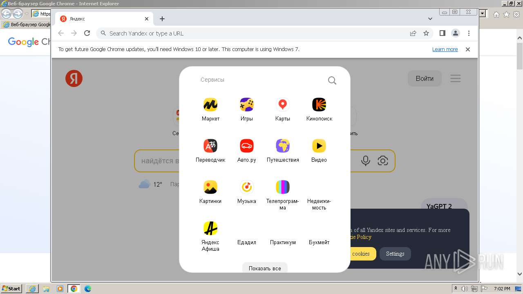Image resolution: width=523 pixels, height=294 pixels.
Task: Open Internet Explorer from the taskbar
Action: (x=32, y=289)
